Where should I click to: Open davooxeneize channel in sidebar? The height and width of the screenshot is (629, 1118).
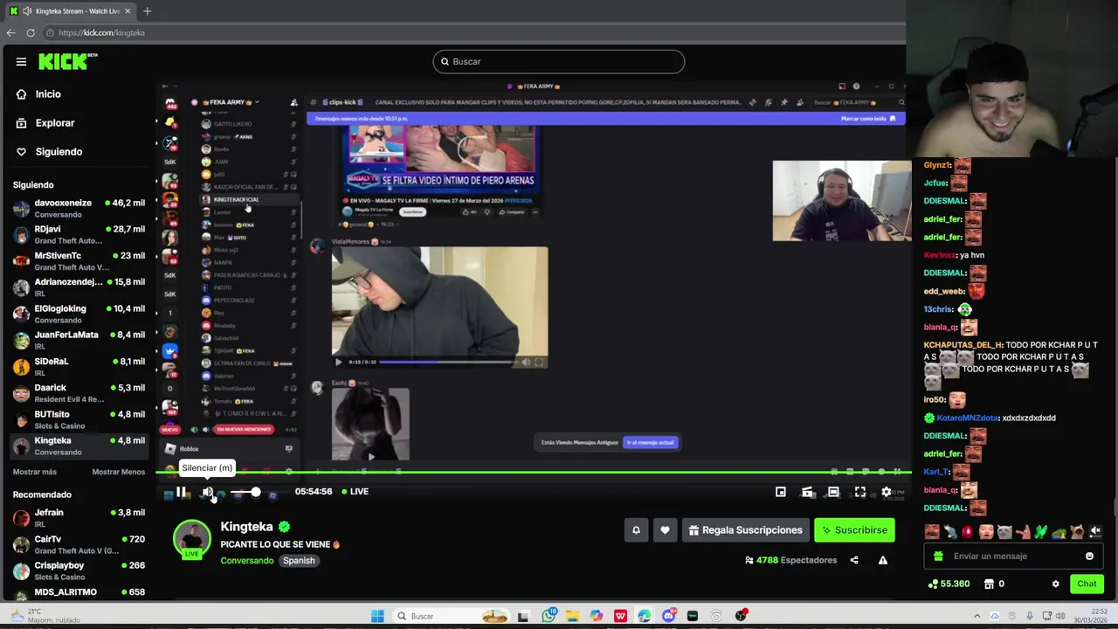tap(79, 208)
